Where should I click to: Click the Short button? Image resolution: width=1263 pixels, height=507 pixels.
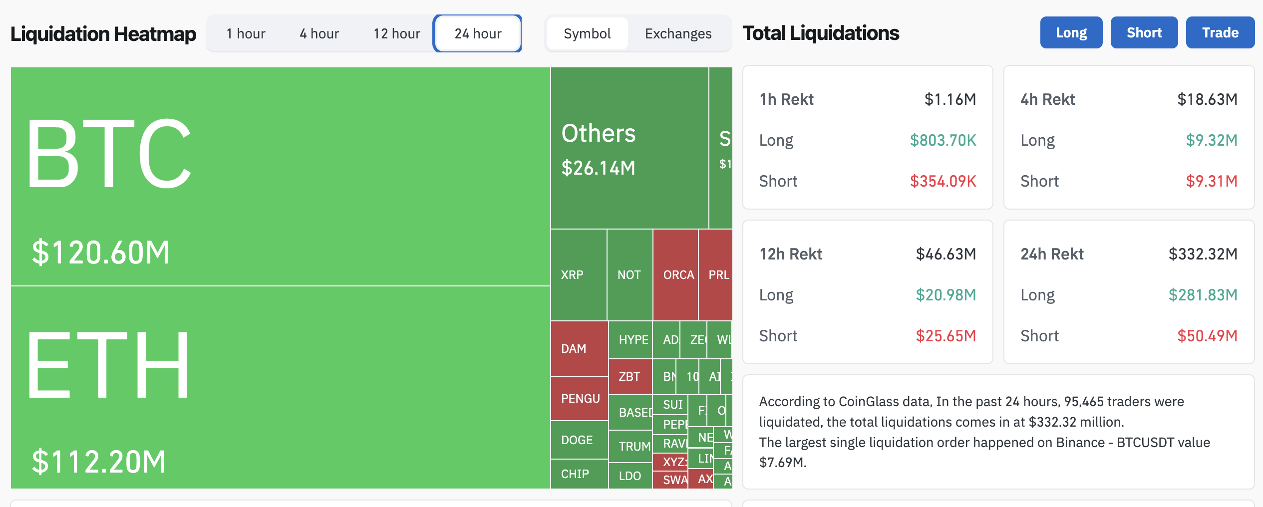[1144, 32]
